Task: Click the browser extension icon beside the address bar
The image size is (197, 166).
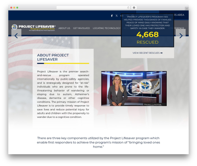Action: click(134, 7)
